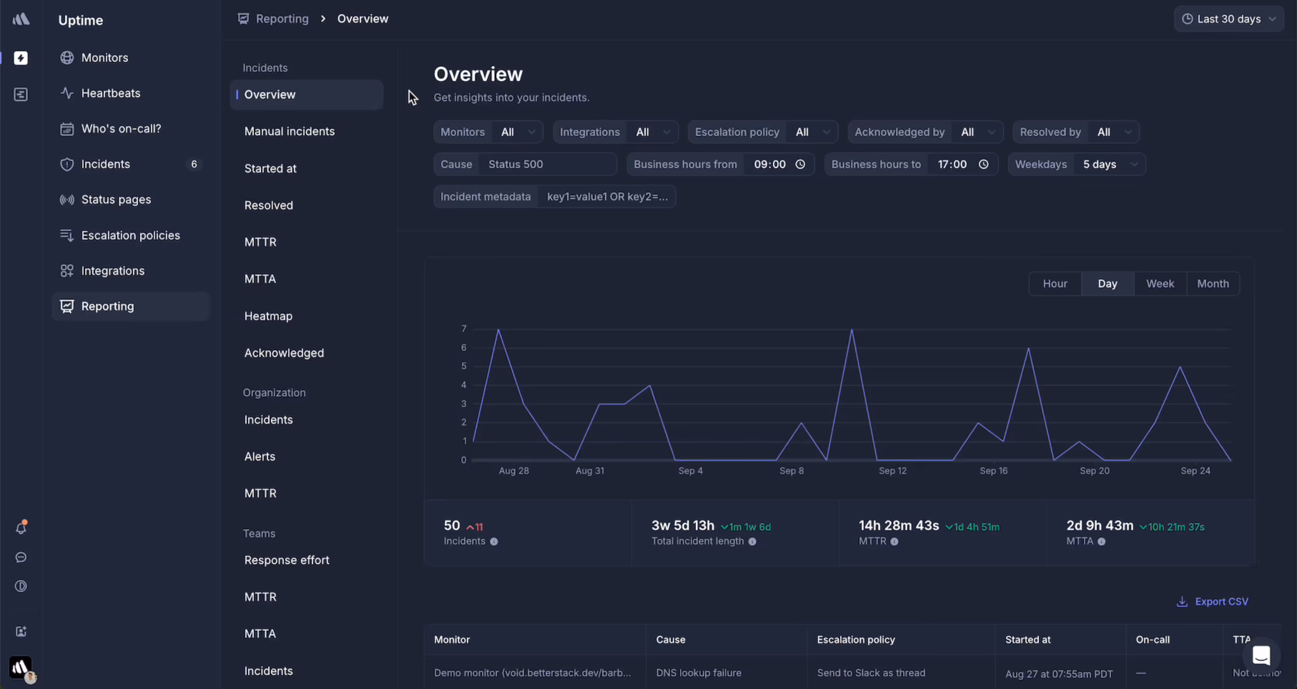Expand the Last 30 days range dropdown
Viewport: 1297px width, 689px height.
point(1229,19)
